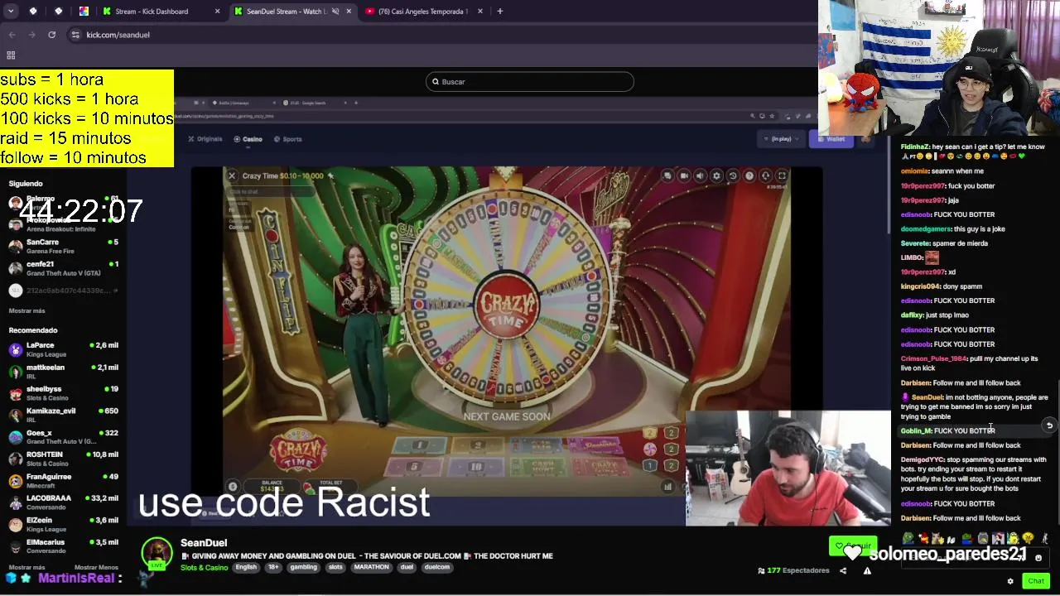Open sheelbyss recommended channel avatar

(15, 393)
